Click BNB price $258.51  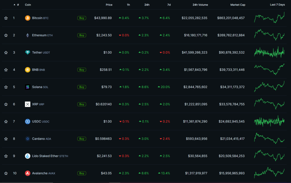click(x=106, y=70)
